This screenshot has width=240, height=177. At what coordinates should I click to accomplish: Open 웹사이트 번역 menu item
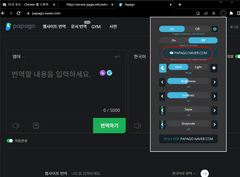click(54, 27)
